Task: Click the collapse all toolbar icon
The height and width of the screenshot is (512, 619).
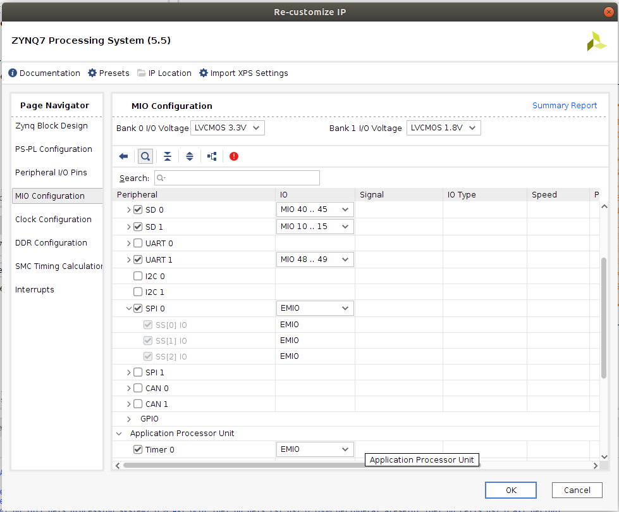Action: (x=168, y=156)
